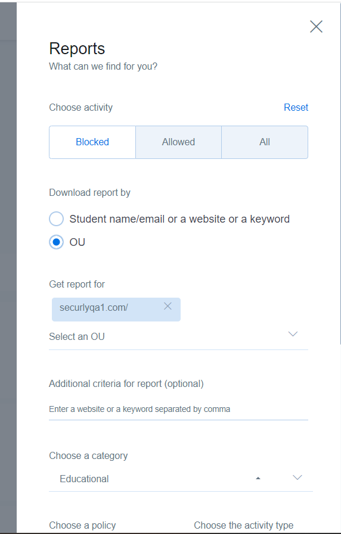Remove the securlyqa1.com/ OU chip
The height and width of the screenshot is (534, 341).
point(168,306)
